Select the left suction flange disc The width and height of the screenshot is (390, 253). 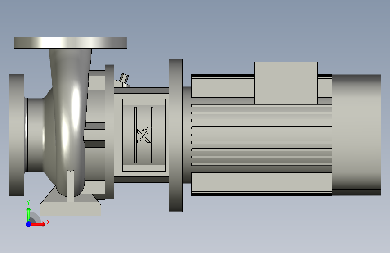[x=17, y=135]
